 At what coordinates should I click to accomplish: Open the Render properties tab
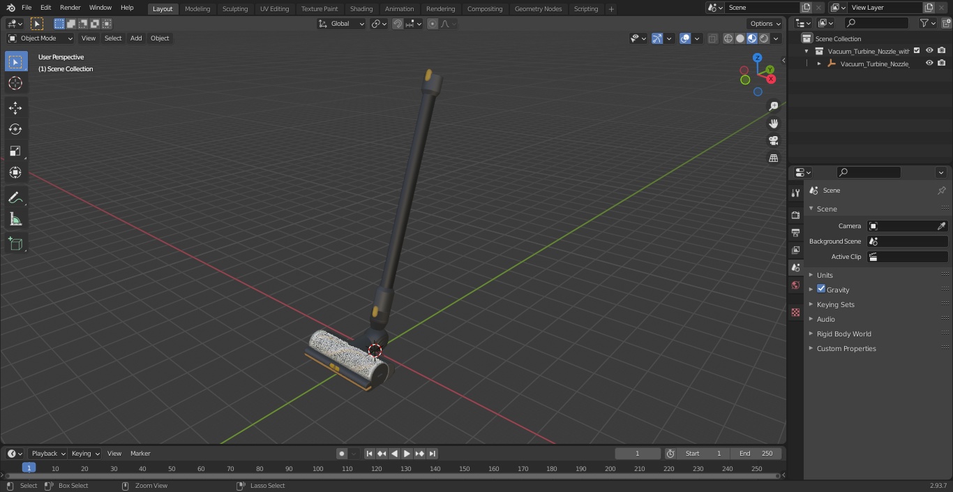click(795, 215)
